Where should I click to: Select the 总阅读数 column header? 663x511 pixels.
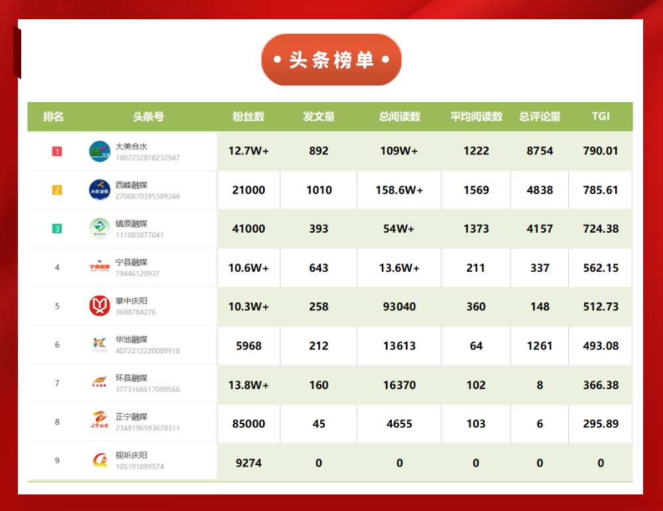[x=399, y=117]
